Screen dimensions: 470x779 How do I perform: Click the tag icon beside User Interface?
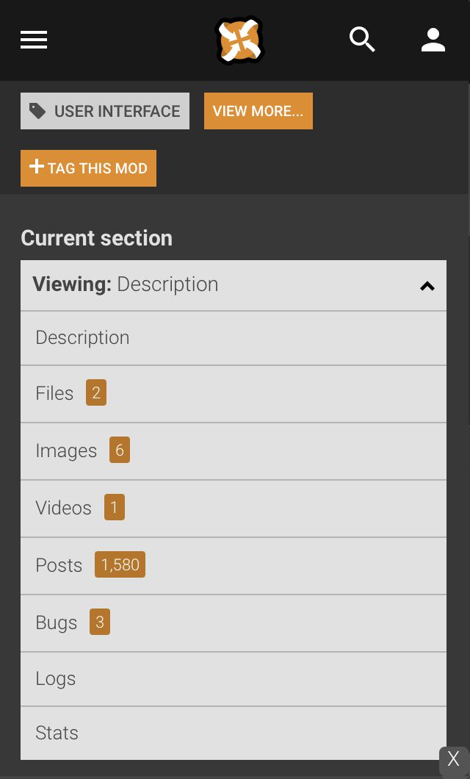point(37,111)
